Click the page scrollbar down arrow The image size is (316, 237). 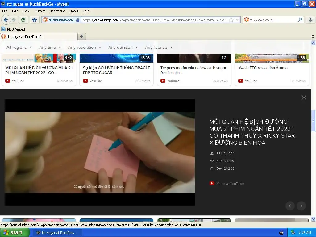[313, 219]
